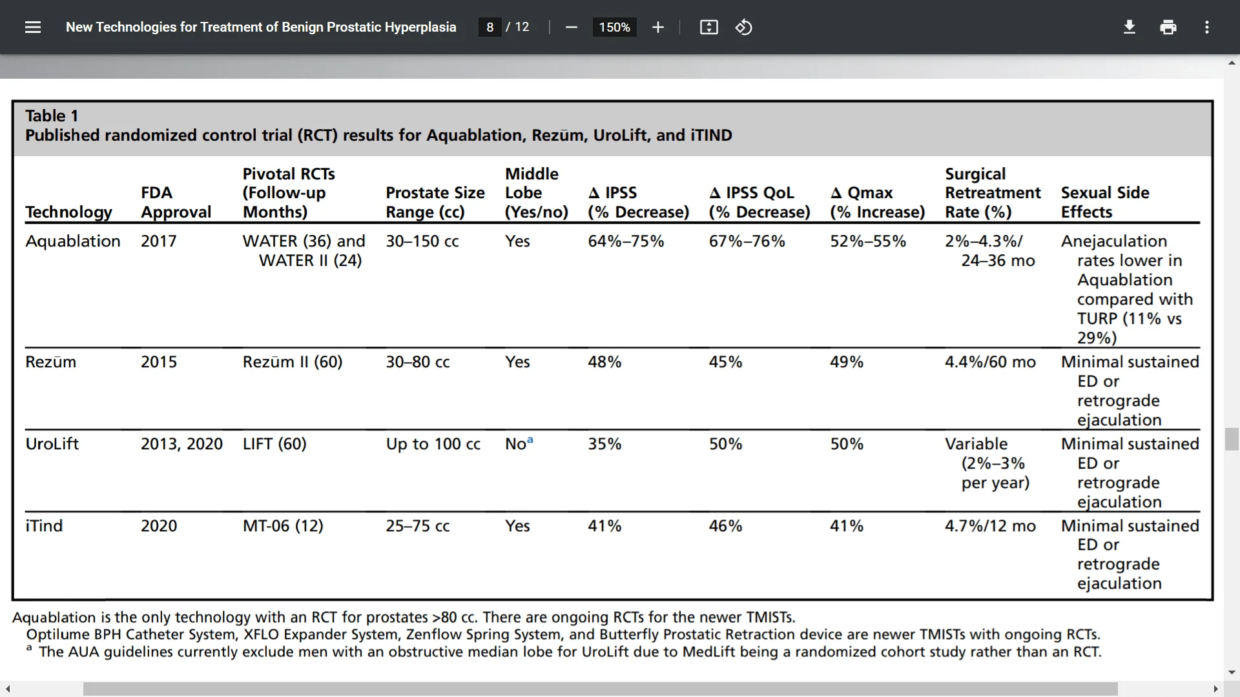Image resolution: width=1240 pixels, height=697 pixels.
Task: Click the 'Technology' column header
Action: tap(68, 212)
